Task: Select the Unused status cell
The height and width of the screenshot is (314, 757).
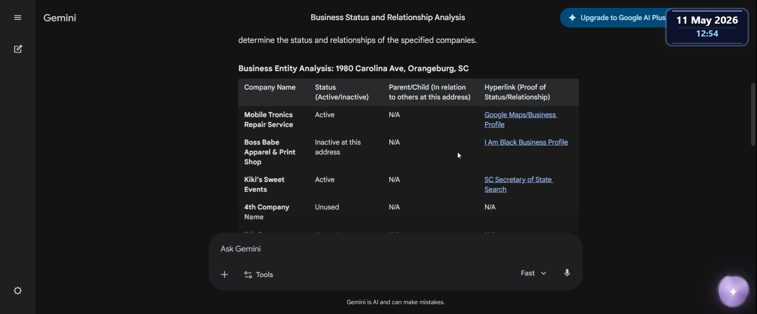Action: pos(327,207)
